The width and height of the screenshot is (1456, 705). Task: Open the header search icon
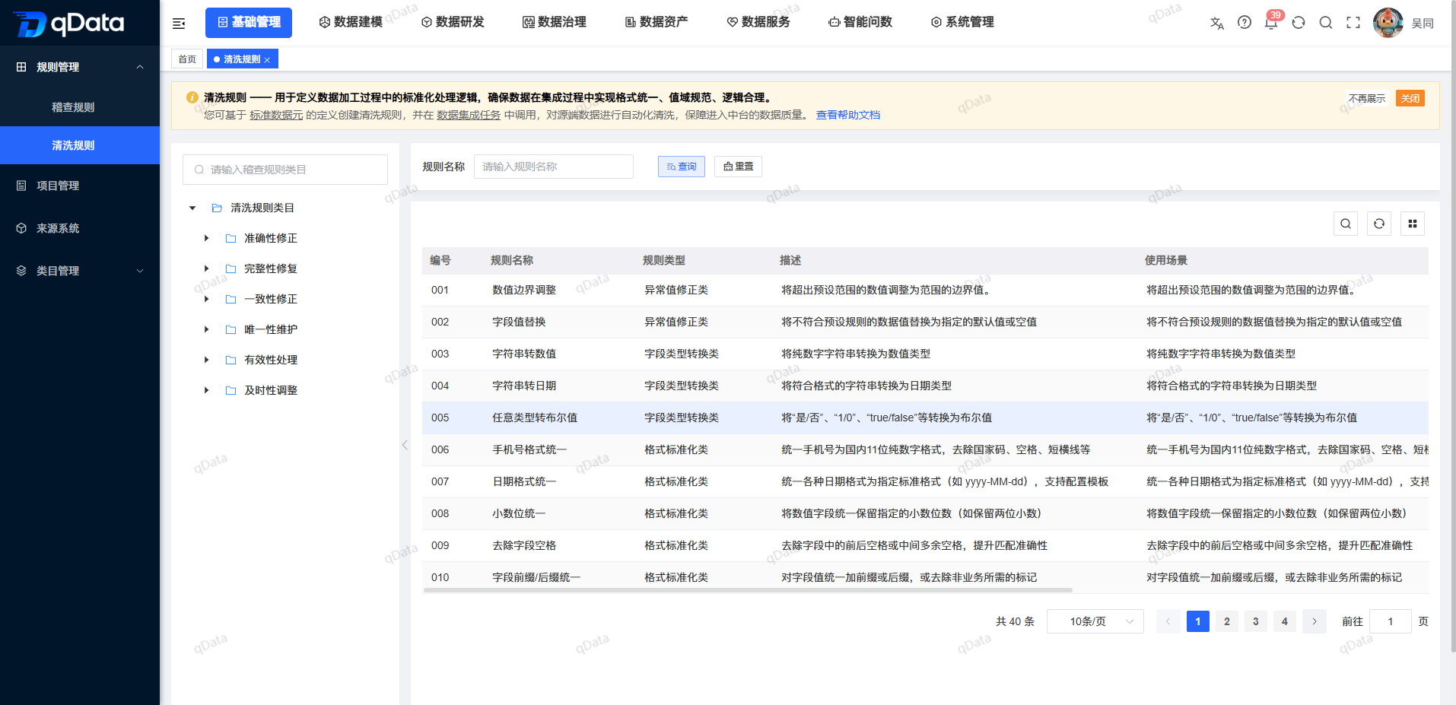point(1326,23)
